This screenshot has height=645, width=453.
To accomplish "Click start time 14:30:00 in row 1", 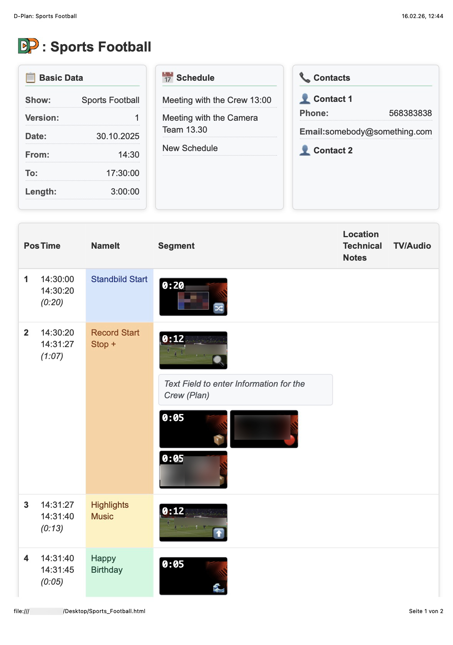I will click(x=58, y=279).
